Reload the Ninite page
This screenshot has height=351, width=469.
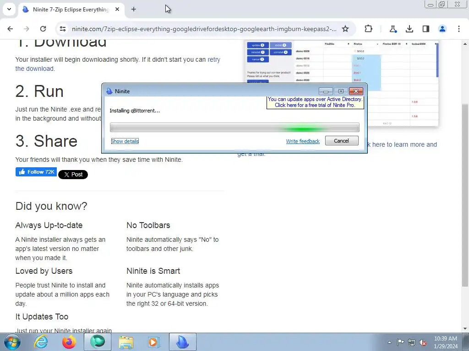point(43,29)
